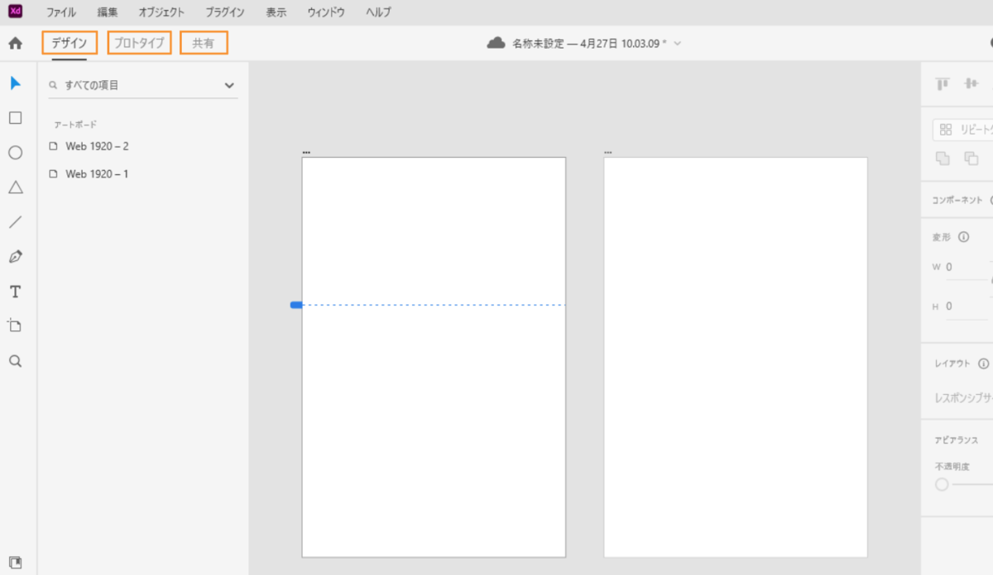Click the H height input field
The width and height of the screenshot is (993, 575).
click(x=967, y=307)
